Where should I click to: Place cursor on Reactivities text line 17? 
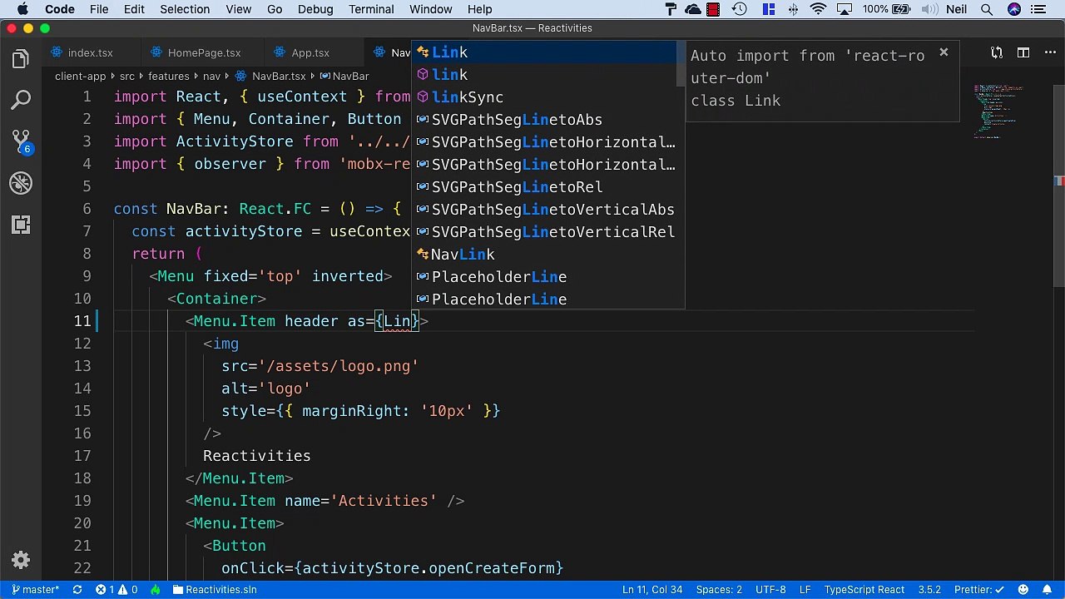(x=256, y=456)
